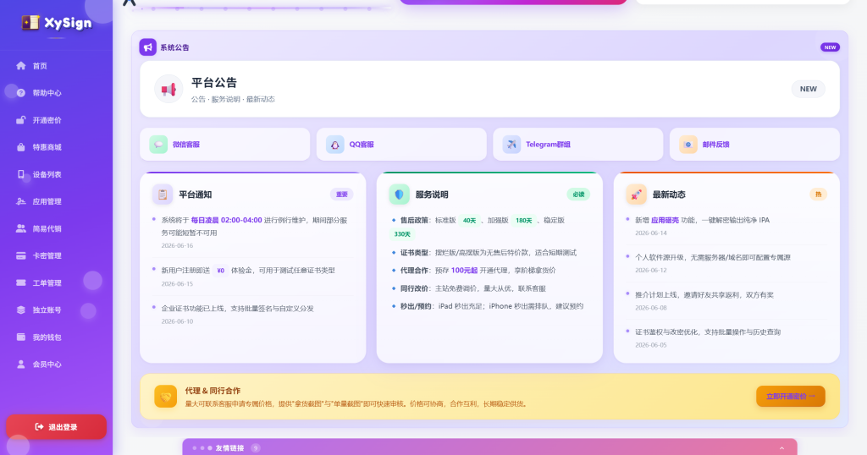Screen dimensions: 867x455
Task: Click the 180天 green tag
Action: [x=523, y=221]
